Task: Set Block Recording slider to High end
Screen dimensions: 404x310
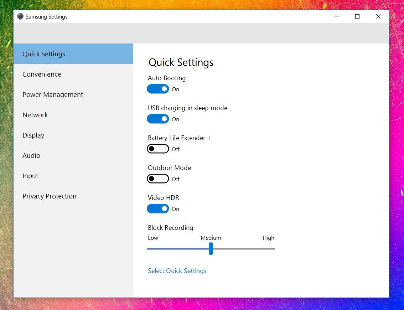Action: pyautogui.click(x=274, y=249)
